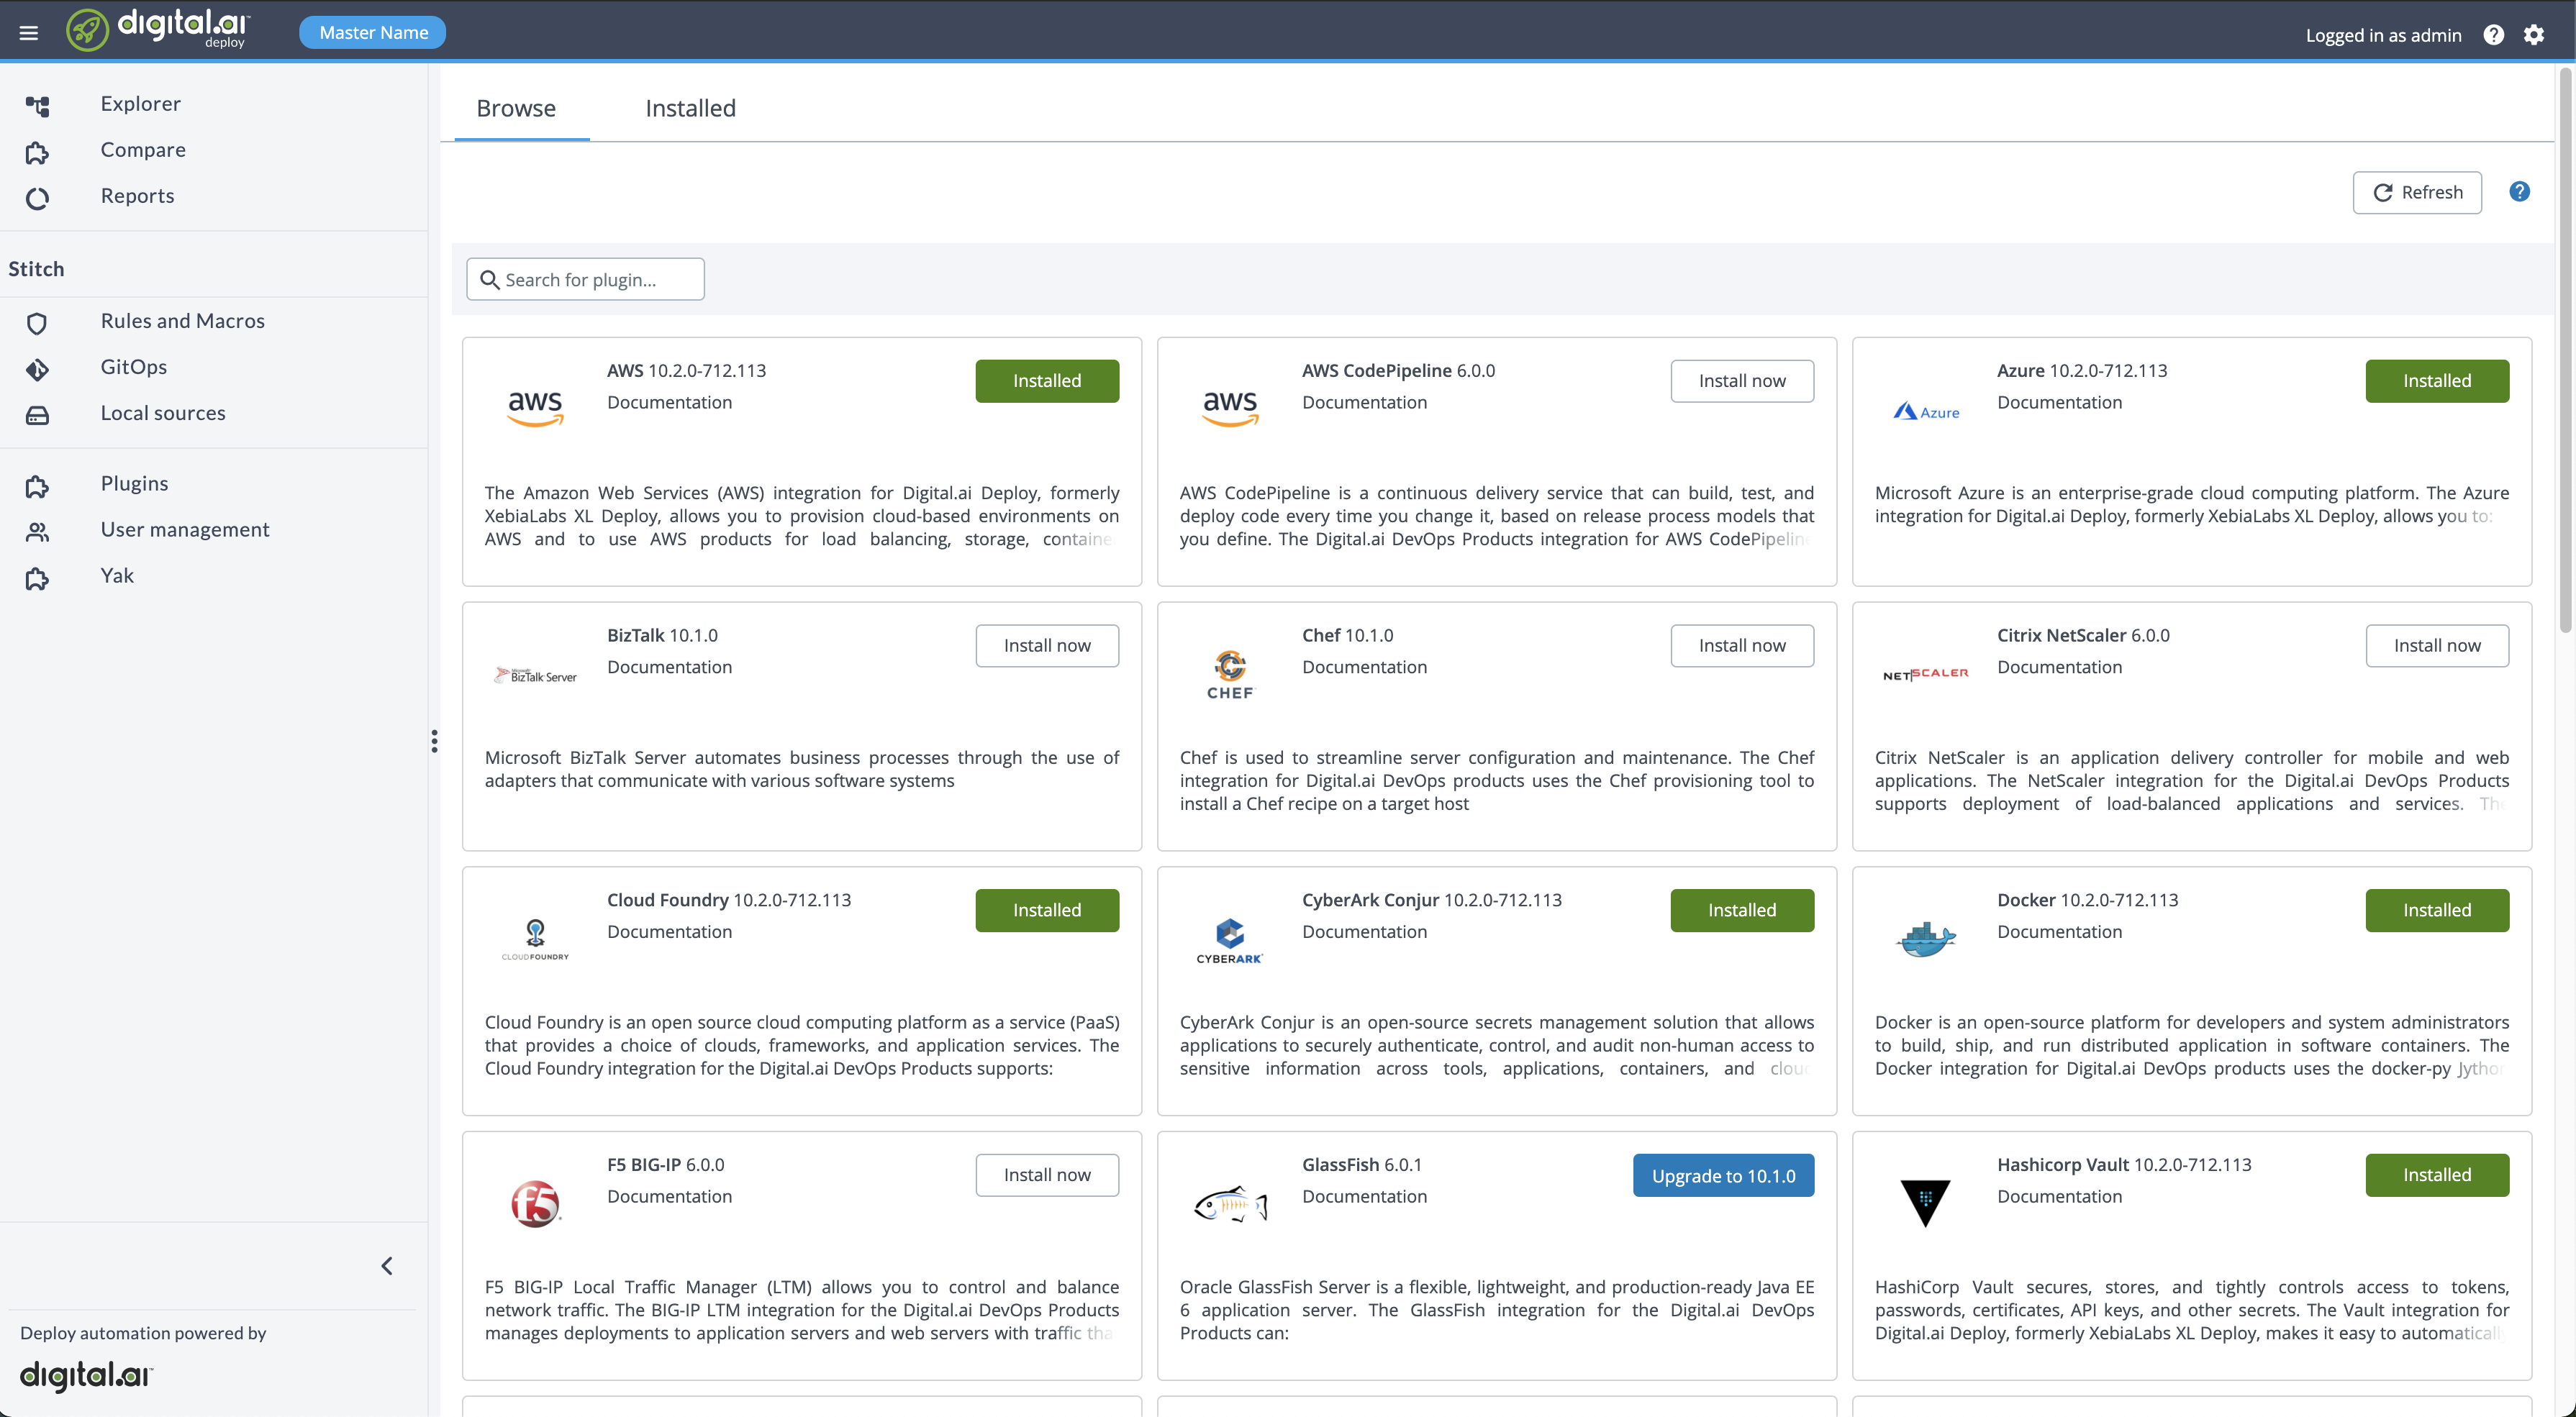
Task: Click the Docker Documentation link
Action: click(x=2061, y=932)
